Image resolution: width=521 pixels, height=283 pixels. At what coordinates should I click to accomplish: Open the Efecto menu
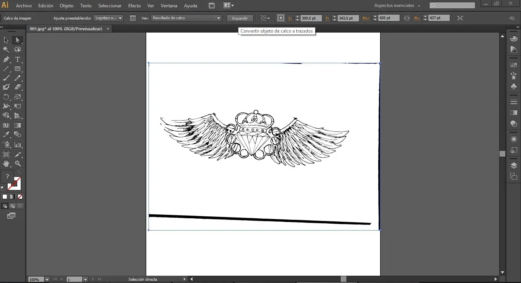click(x=134, y=6)
